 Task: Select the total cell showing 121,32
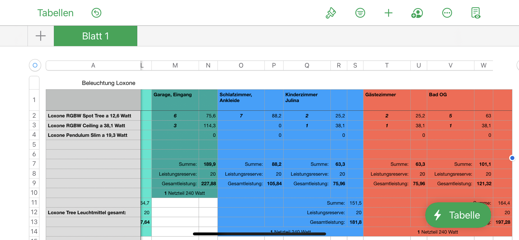tap(484, 183)
